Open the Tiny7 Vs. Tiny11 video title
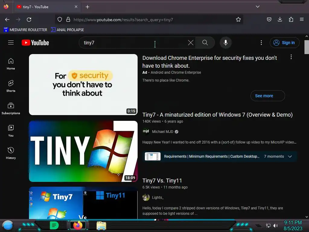This screenshot has height=232, width=309. tap(162, 181)
